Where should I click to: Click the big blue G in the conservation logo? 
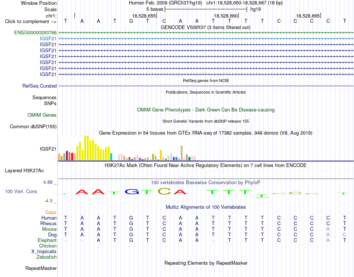132,192
